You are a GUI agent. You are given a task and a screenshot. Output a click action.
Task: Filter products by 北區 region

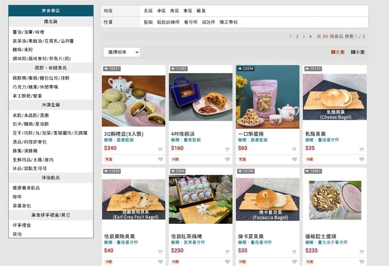148,11
